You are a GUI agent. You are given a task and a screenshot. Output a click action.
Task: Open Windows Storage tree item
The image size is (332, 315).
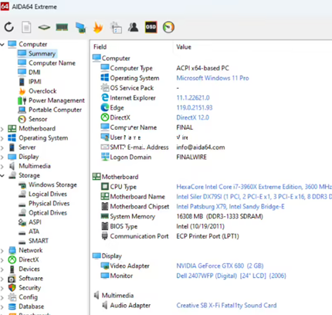click(48, 185)
